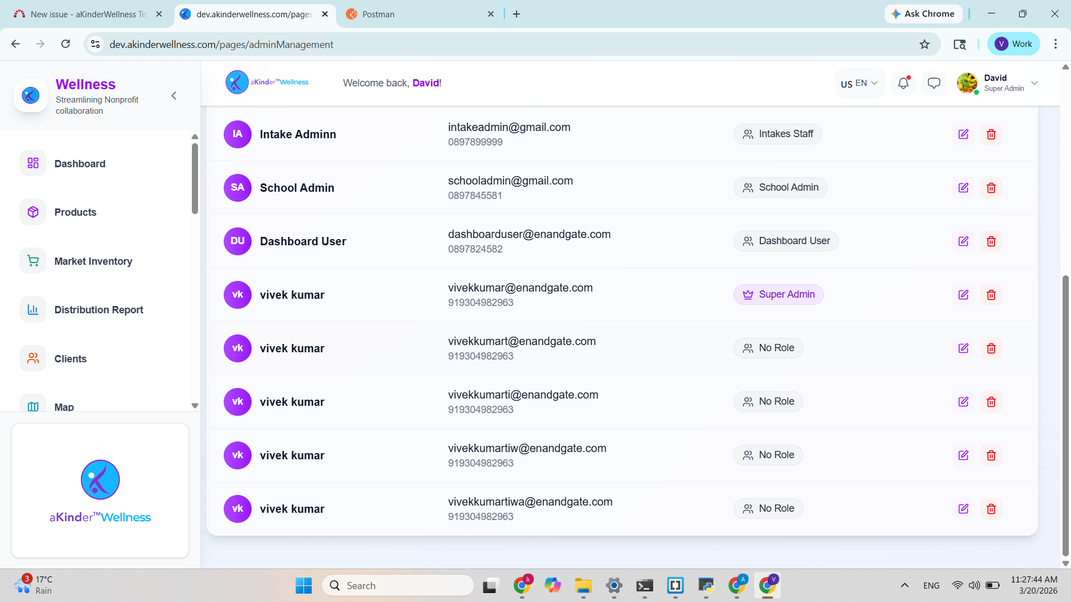Click the Super Admin role badge
1071x602 pixels.
778,294
